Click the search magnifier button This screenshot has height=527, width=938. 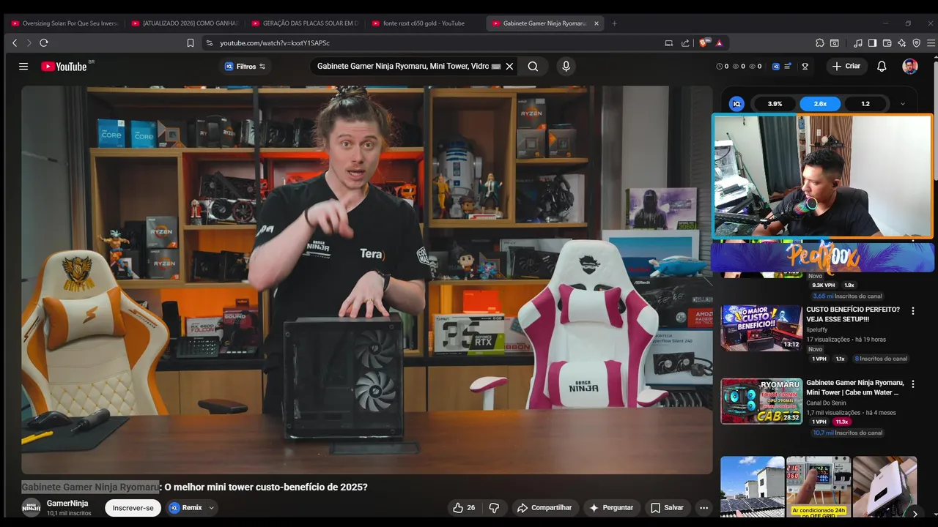pyautogui.click(x=533, y=67)
